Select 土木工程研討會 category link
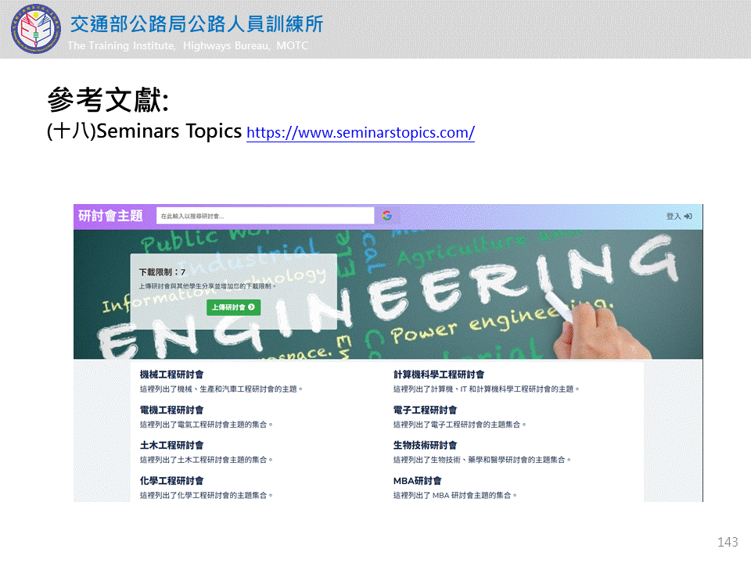Viewport: 751px width, 563px height. (x=171, y=445)
